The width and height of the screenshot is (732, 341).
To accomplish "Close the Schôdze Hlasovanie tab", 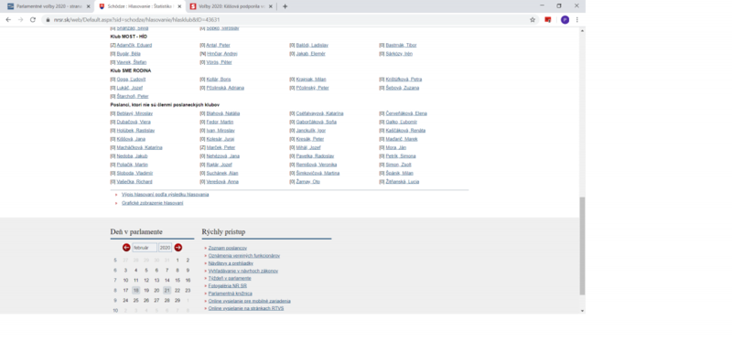I will [x=179, y=6].
